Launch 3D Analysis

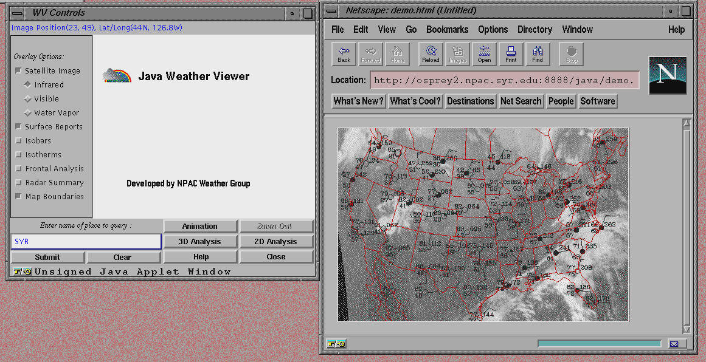199,242
